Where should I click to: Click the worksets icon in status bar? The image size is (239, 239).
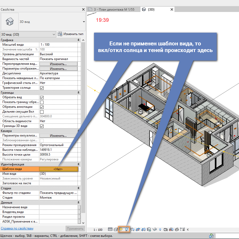click(211, 236)
